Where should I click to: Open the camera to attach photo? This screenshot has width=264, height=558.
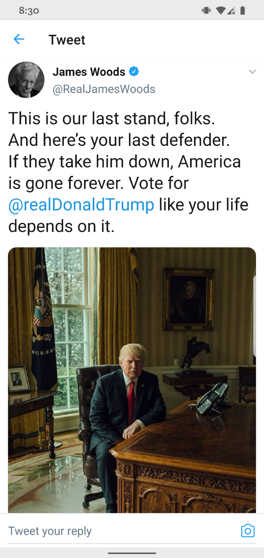[248, 530]
